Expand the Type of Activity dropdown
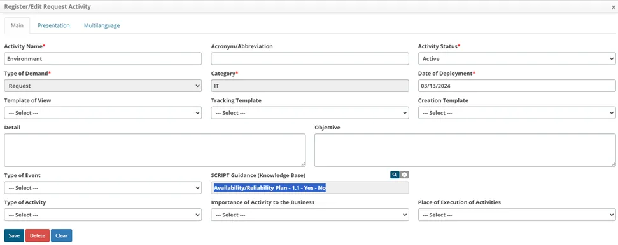Viewport: 618px width, 245px height. (103, 215)
